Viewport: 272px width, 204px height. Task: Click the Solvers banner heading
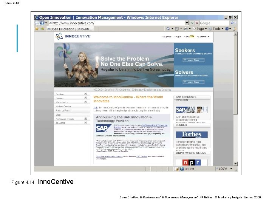point(184,72)
